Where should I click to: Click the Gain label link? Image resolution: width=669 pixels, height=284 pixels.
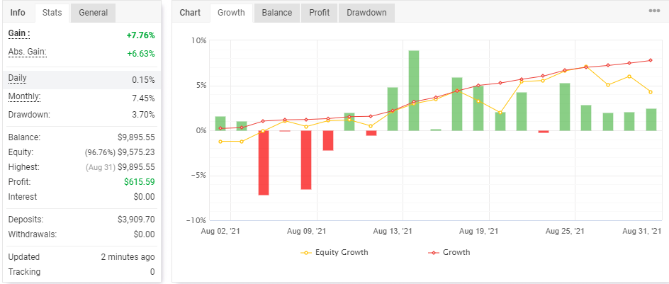[x=19, y=33]
